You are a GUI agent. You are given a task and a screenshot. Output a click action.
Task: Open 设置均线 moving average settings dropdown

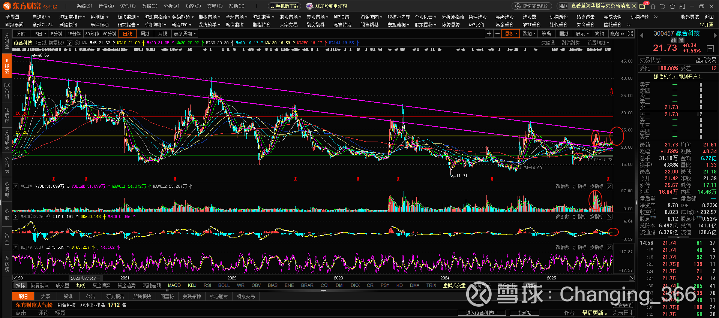click(598, 43)
